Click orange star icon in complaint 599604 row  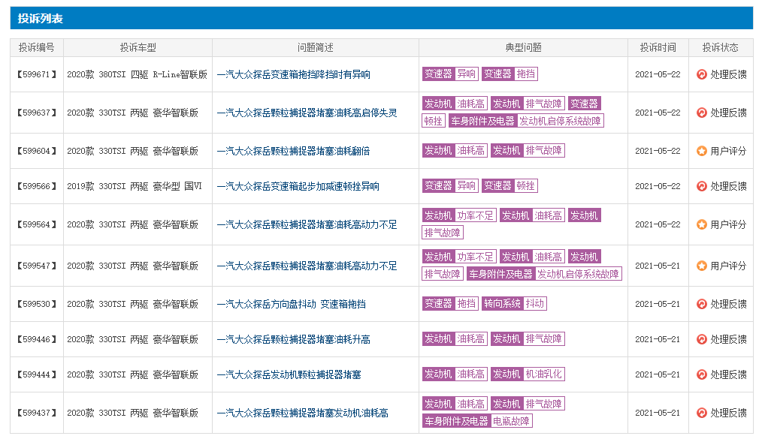tap(701, 151)
